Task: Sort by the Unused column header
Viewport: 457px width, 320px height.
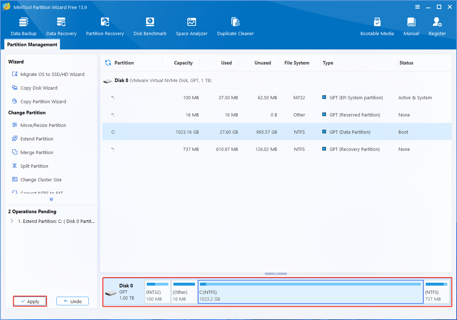Action: tap(263, 63)
